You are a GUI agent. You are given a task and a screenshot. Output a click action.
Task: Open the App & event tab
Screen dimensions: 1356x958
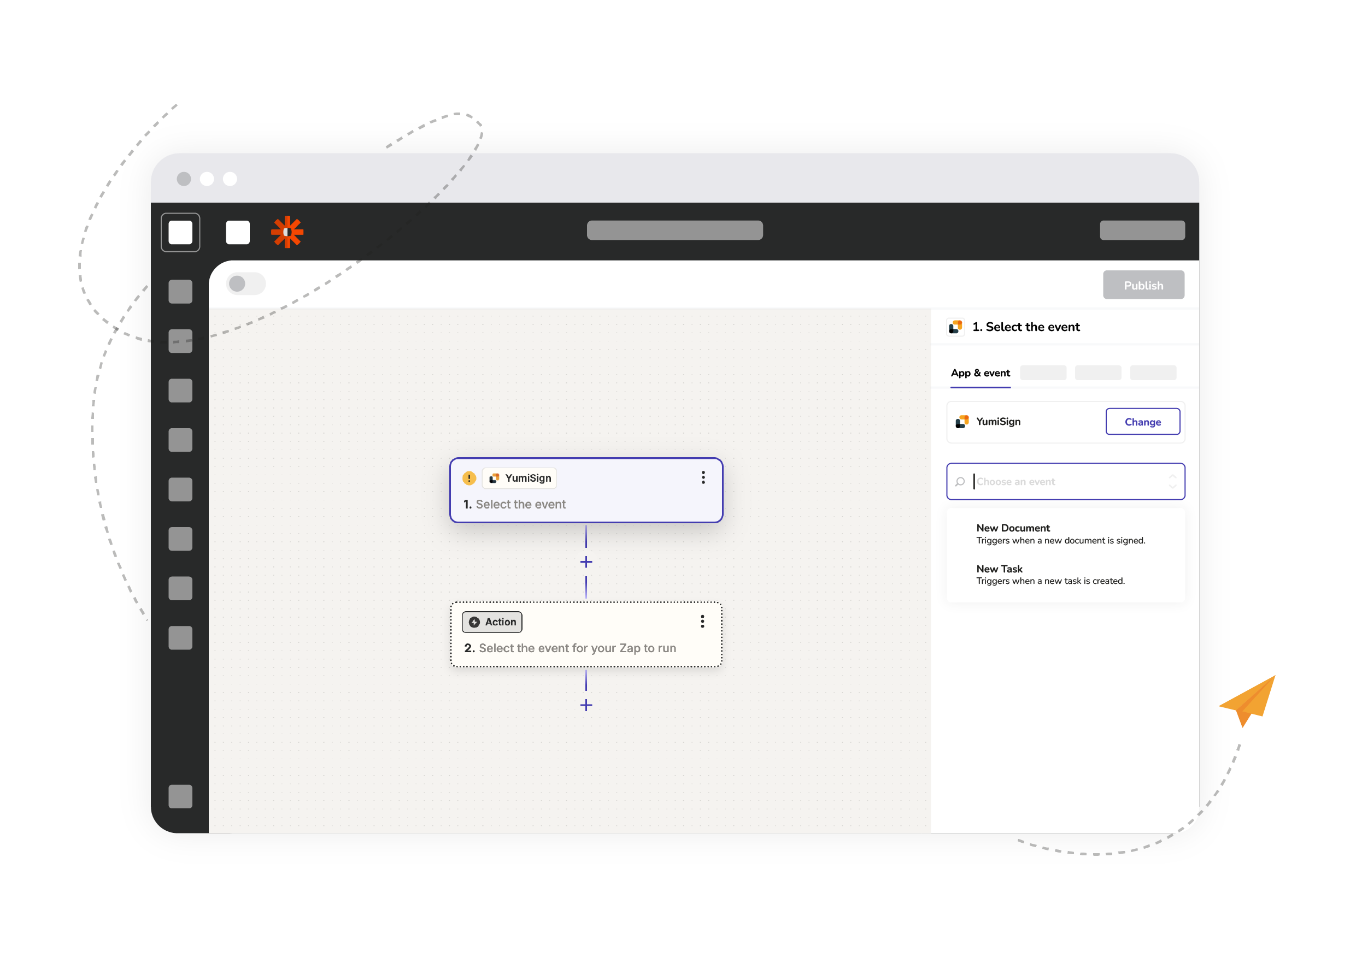point(980,373)
